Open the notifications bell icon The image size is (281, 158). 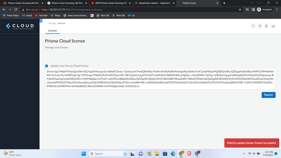click(x=260, y=26)
